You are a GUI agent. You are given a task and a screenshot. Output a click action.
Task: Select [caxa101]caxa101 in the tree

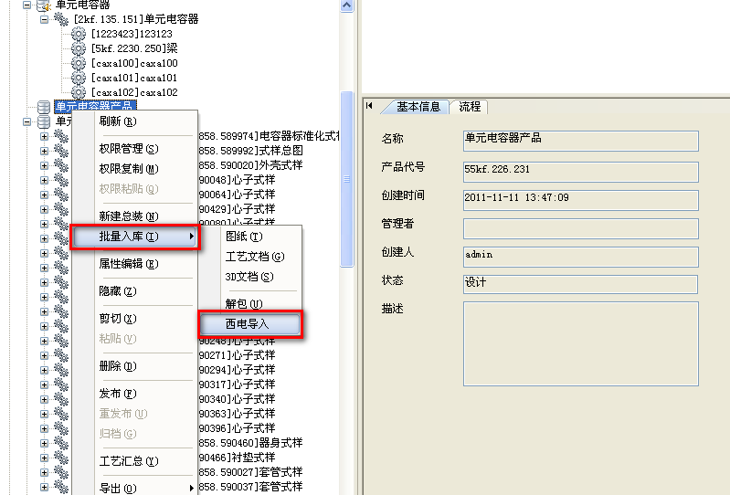coord(134,78)
